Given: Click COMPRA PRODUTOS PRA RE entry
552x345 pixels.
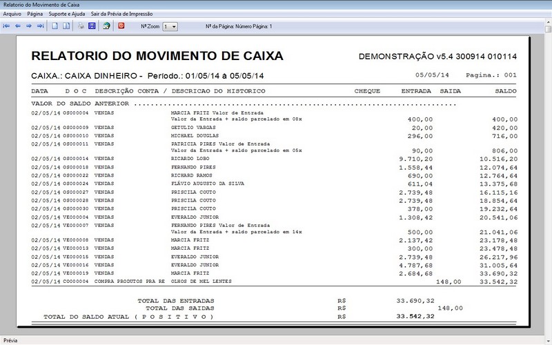Looking at the screenshot, I should (129, 282).
